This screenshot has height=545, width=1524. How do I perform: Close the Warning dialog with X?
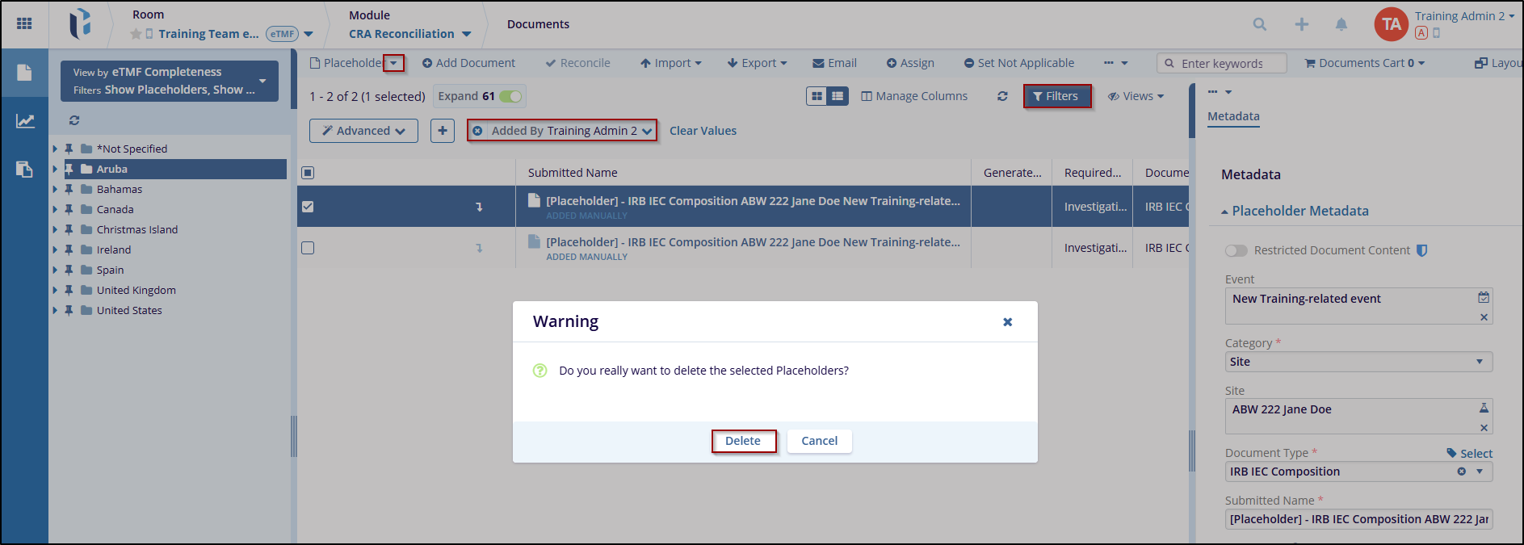point(1007,322)
